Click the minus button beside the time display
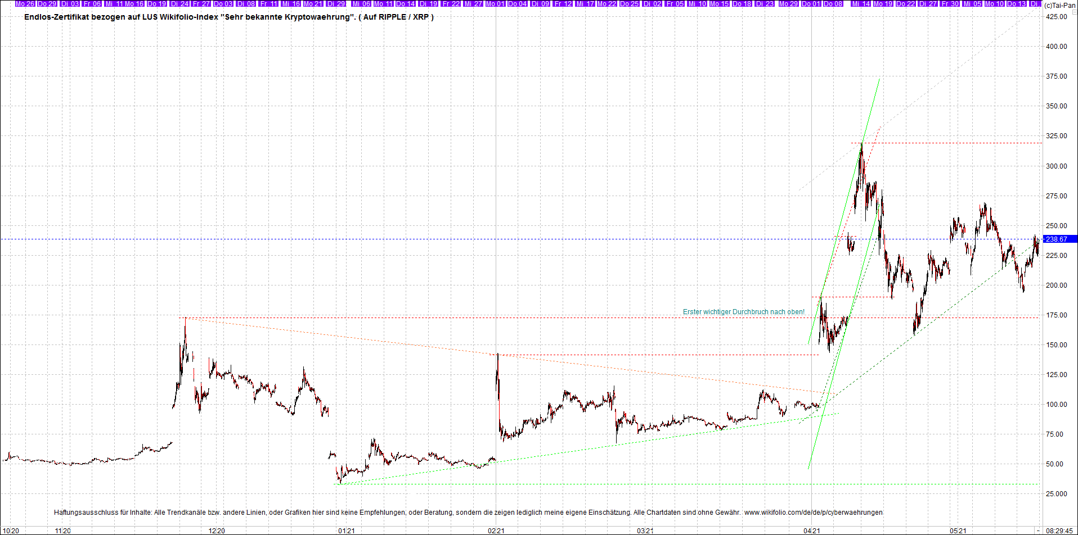 click(x=1038, y=531)
